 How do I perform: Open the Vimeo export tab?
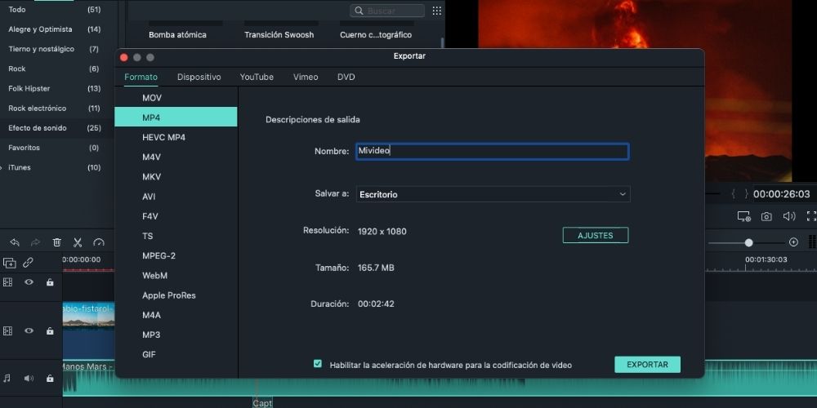[306, 77]
